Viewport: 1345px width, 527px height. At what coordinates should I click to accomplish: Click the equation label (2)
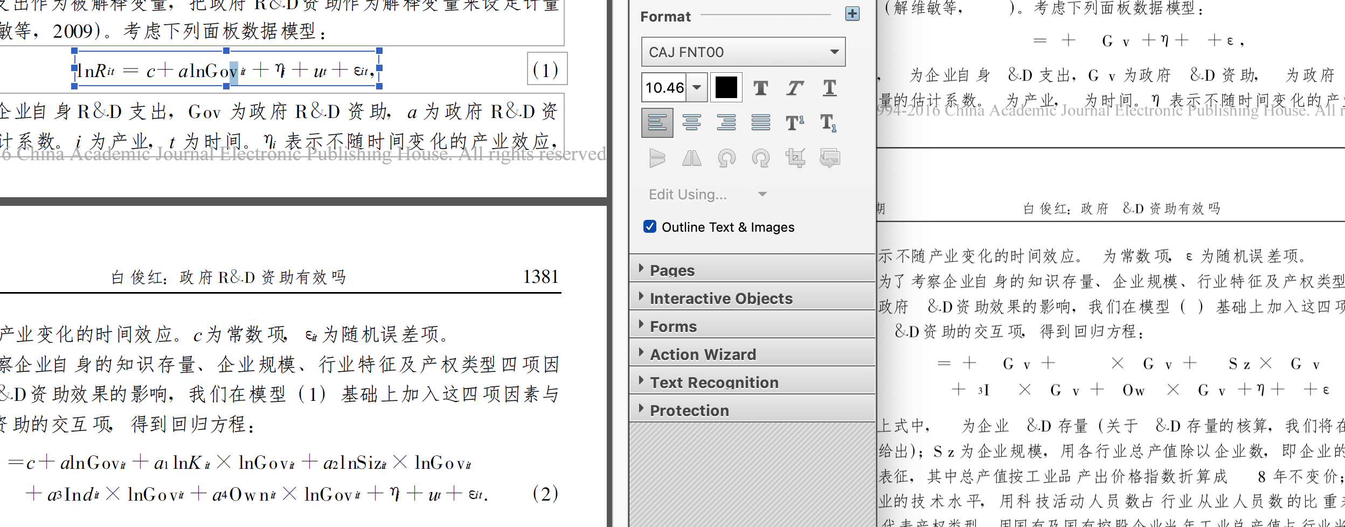pos(545,494)
